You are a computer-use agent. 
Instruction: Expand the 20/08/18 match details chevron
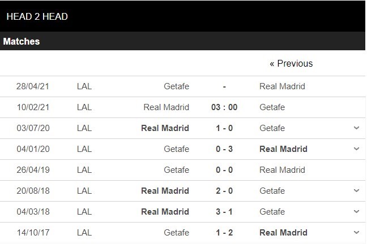point(356,191)
